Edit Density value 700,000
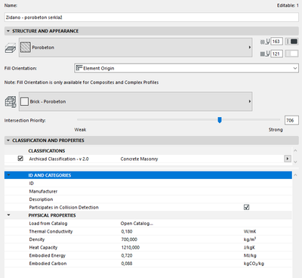 click(129, 239)
